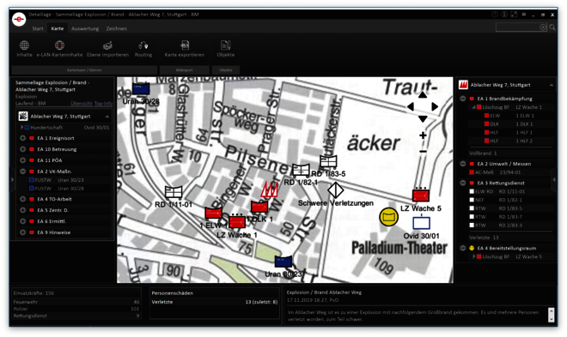Select Uran 30/28 blue unit marker
The height and width of the screenshot is (337, 567).
tap(141, 89)
